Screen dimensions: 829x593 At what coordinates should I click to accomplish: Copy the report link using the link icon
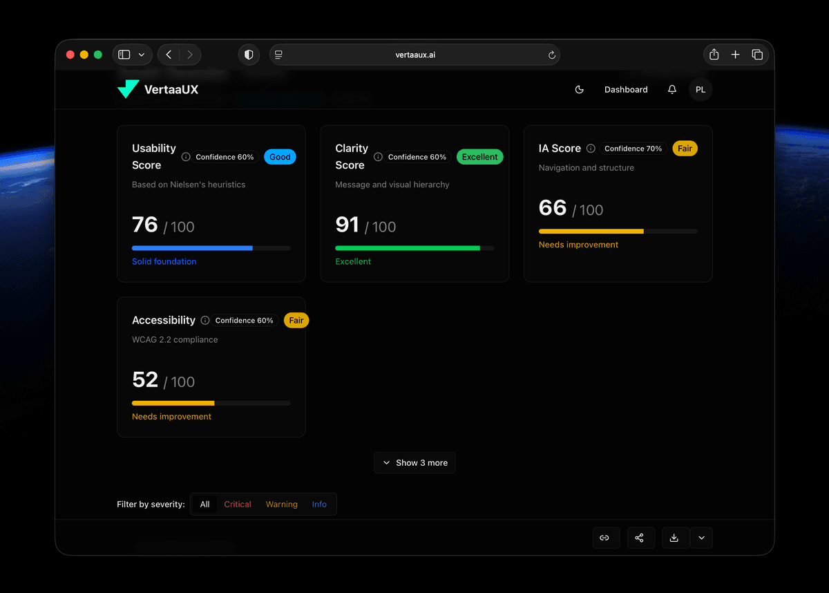(606, 538)
